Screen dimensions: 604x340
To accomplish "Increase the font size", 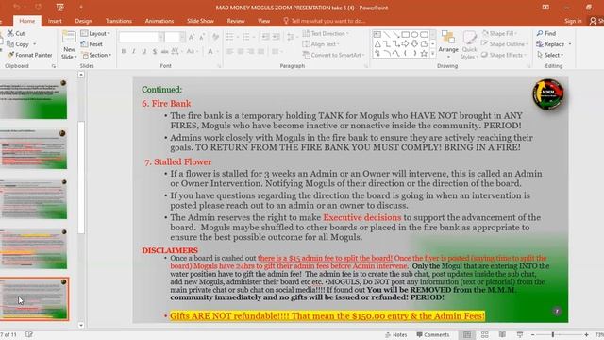I will [x=192, y=37].
